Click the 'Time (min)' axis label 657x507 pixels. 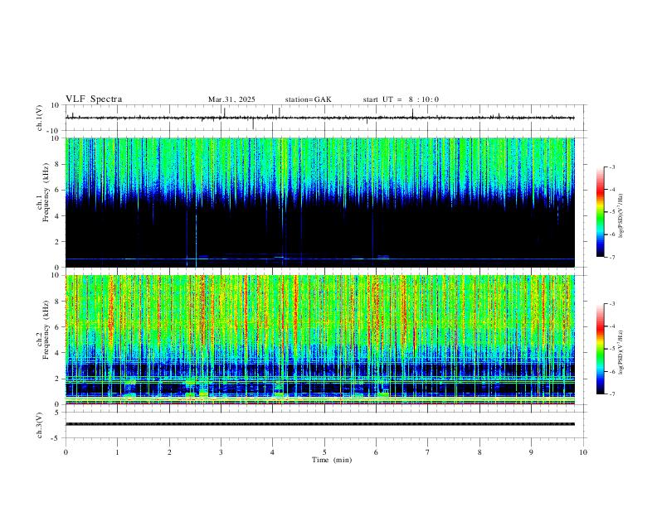pyautogui.click(x=332, y=460)
